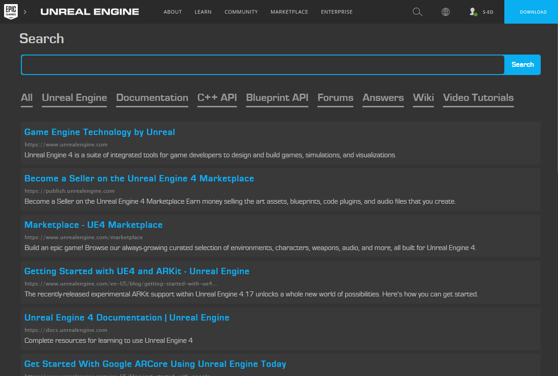Click the user account avatar icon
This screenshot has width=558, height=376.
pos(473,12)
